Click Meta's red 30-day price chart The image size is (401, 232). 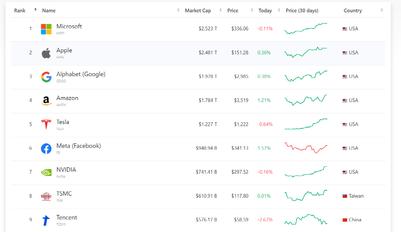[306, 148]
